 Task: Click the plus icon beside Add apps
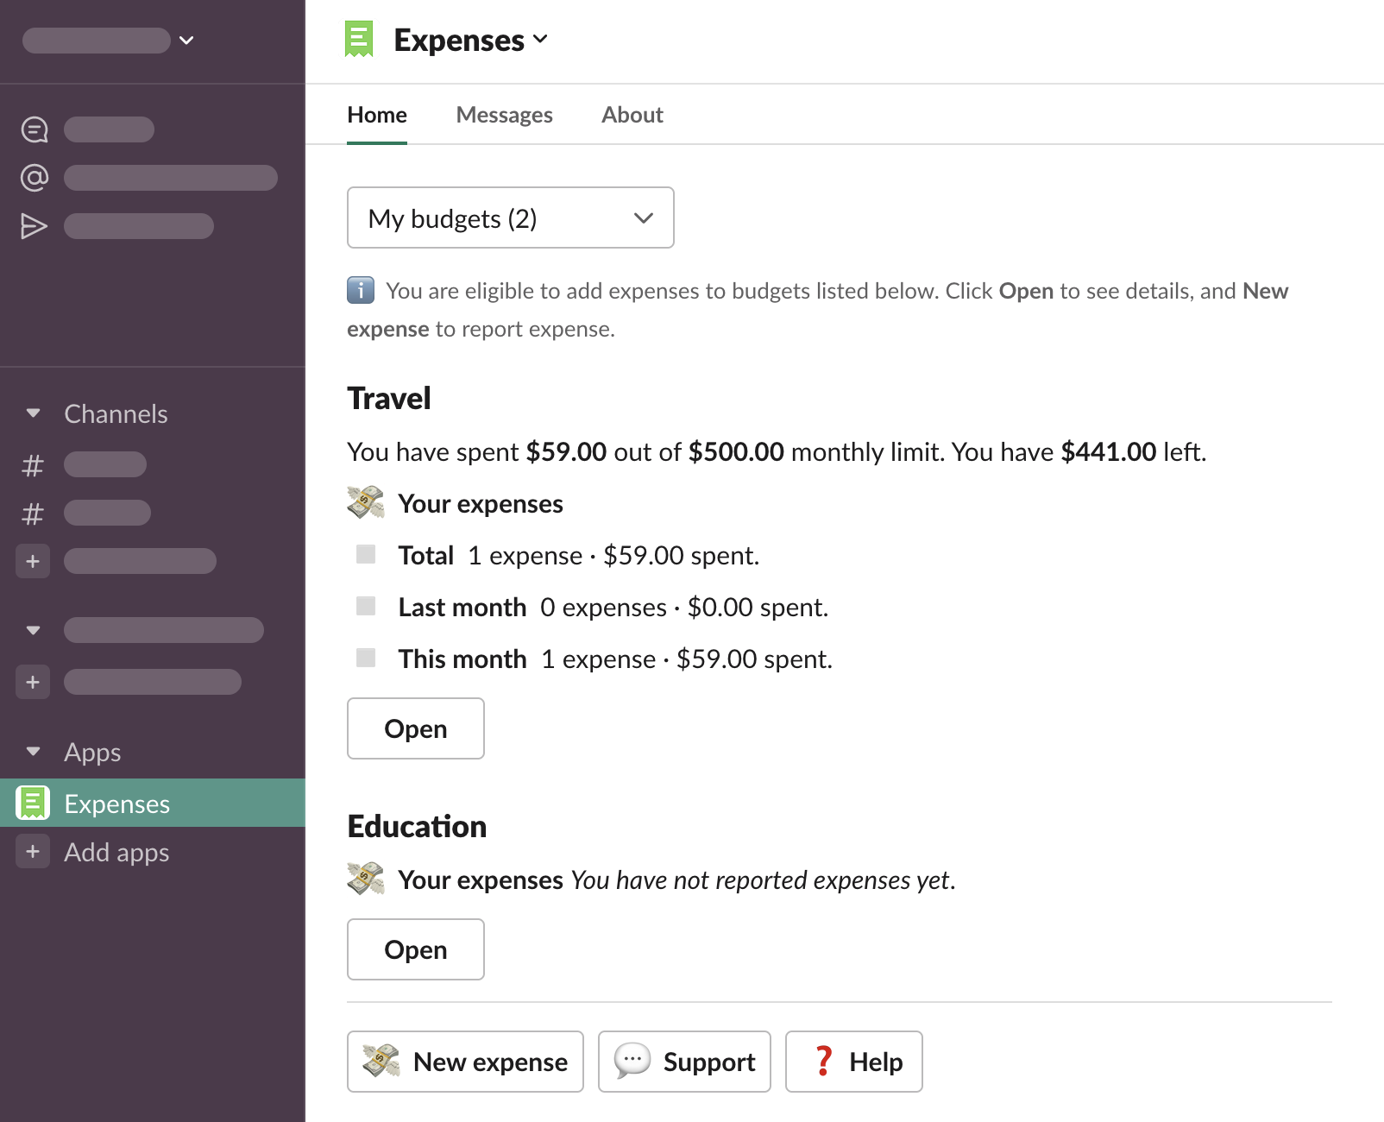click(33, 852)
